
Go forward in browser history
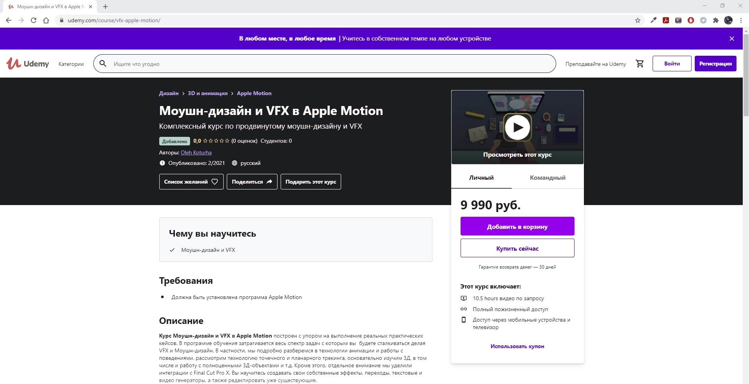[x=21, y=20]
